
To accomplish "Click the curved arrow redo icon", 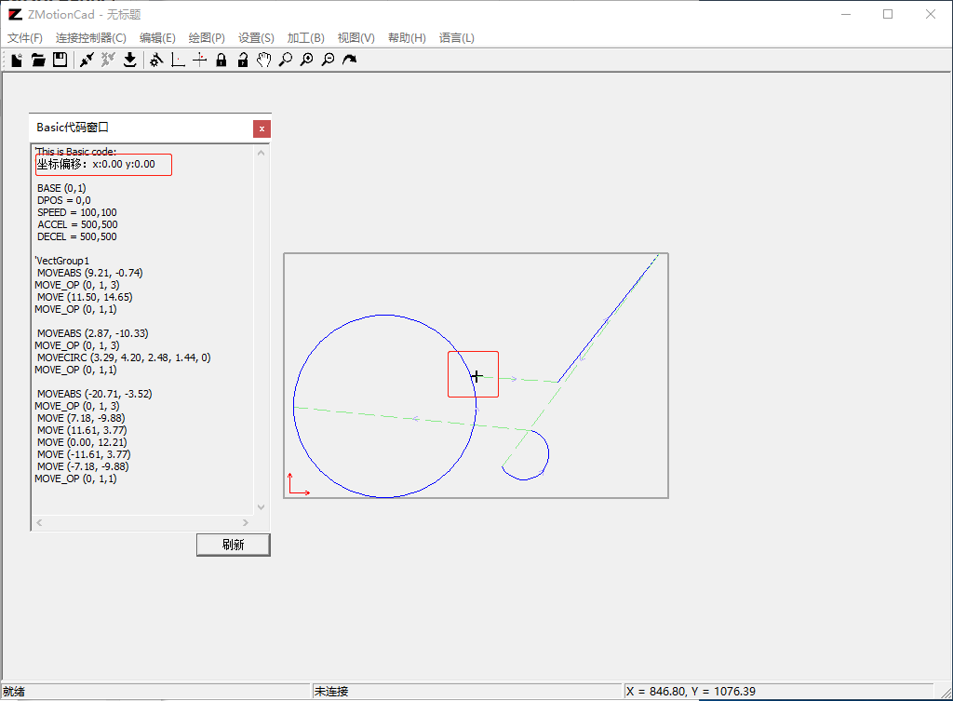I will [350, 60].
